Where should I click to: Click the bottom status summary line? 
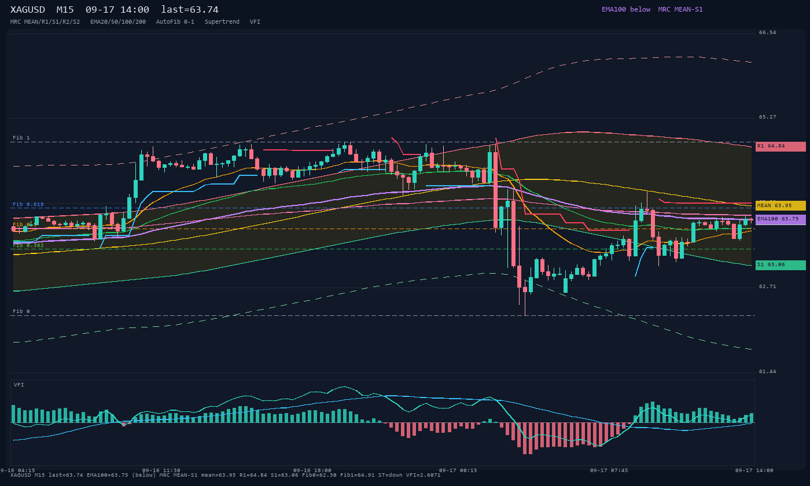coord(226,475)
